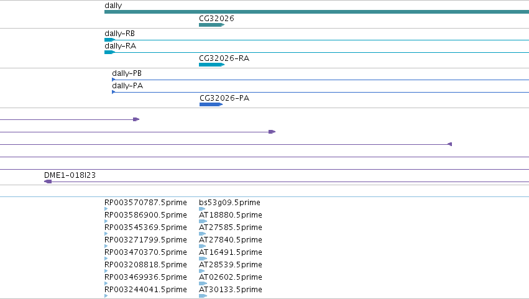The width and height of the screenshot is (529, 299).
Task: Click the arrow glyph under AT28539.5prime
Action: 202,271
